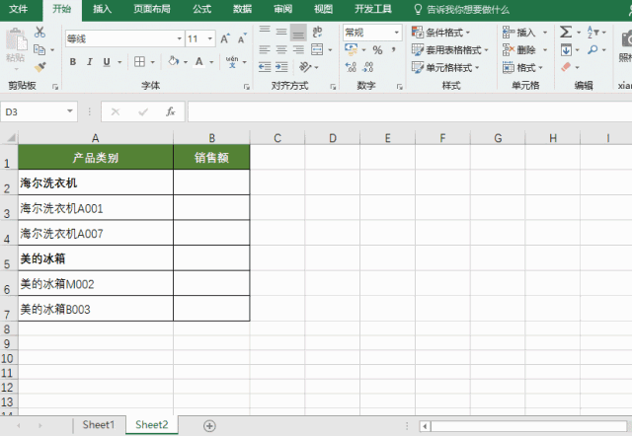Add new sheet plus button

point(209,426)
